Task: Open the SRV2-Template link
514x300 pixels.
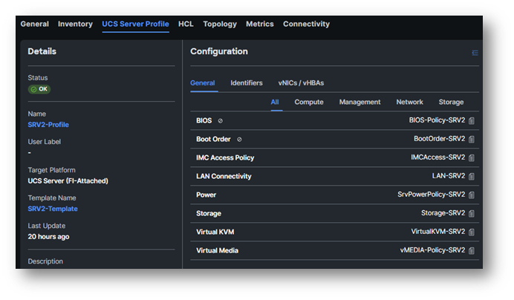Action: [x=53, y=209]
